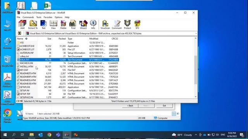The image size is (248, 139).
Task: Open the Wizard tool
Action: [83, 25]
